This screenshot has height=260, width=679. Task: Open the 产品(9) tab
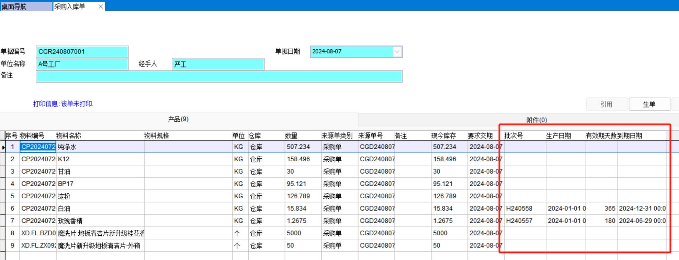tap(178, 119)
